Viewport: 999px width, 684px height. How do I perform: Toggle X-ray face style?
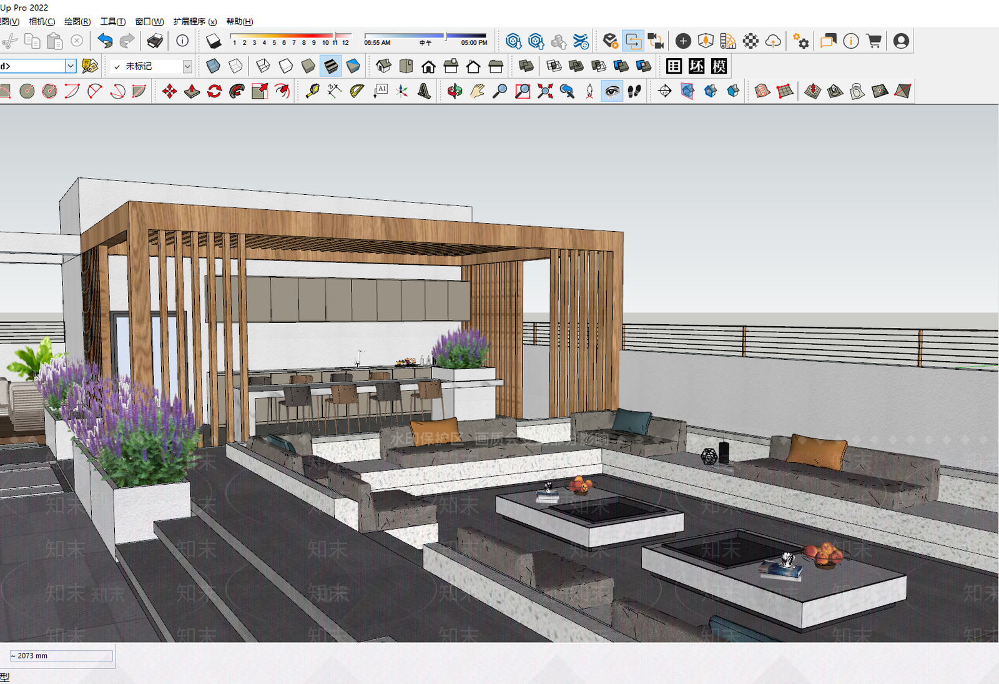(213, 66)
